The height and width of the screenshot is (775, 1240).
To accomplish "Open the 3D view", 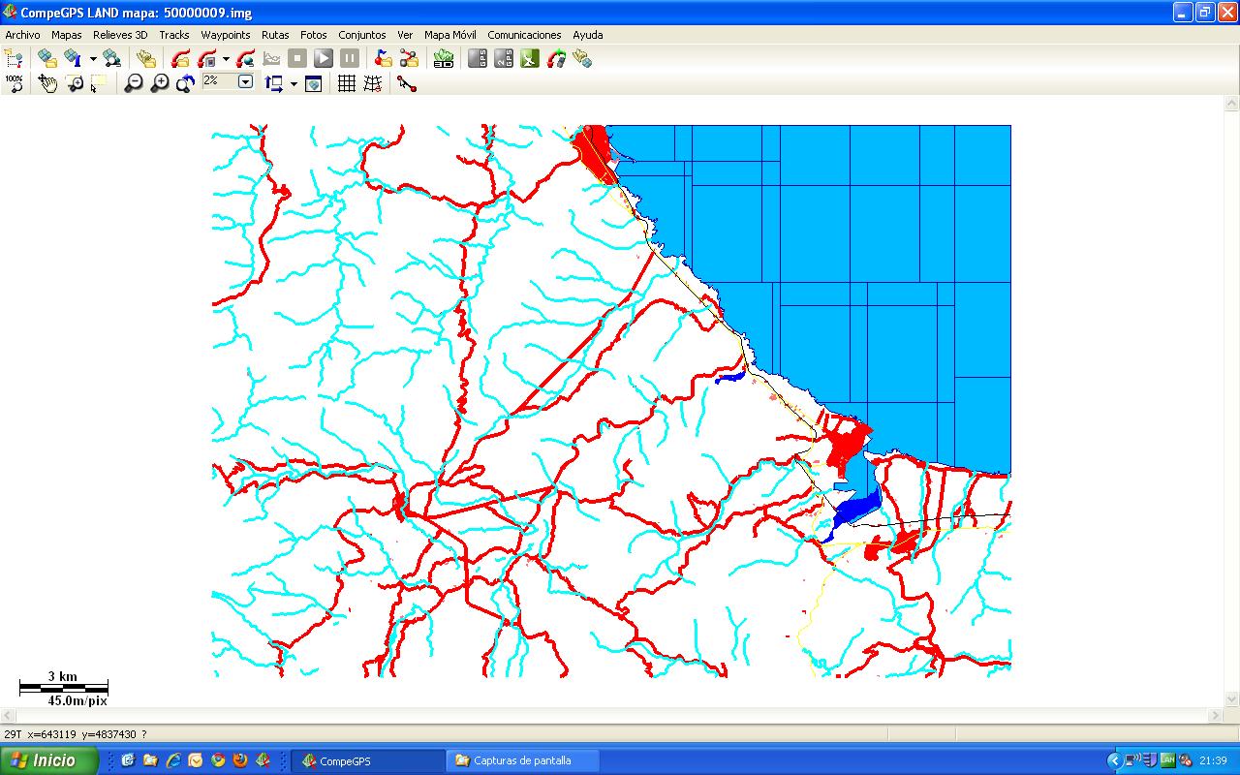I will coord(443,59).
